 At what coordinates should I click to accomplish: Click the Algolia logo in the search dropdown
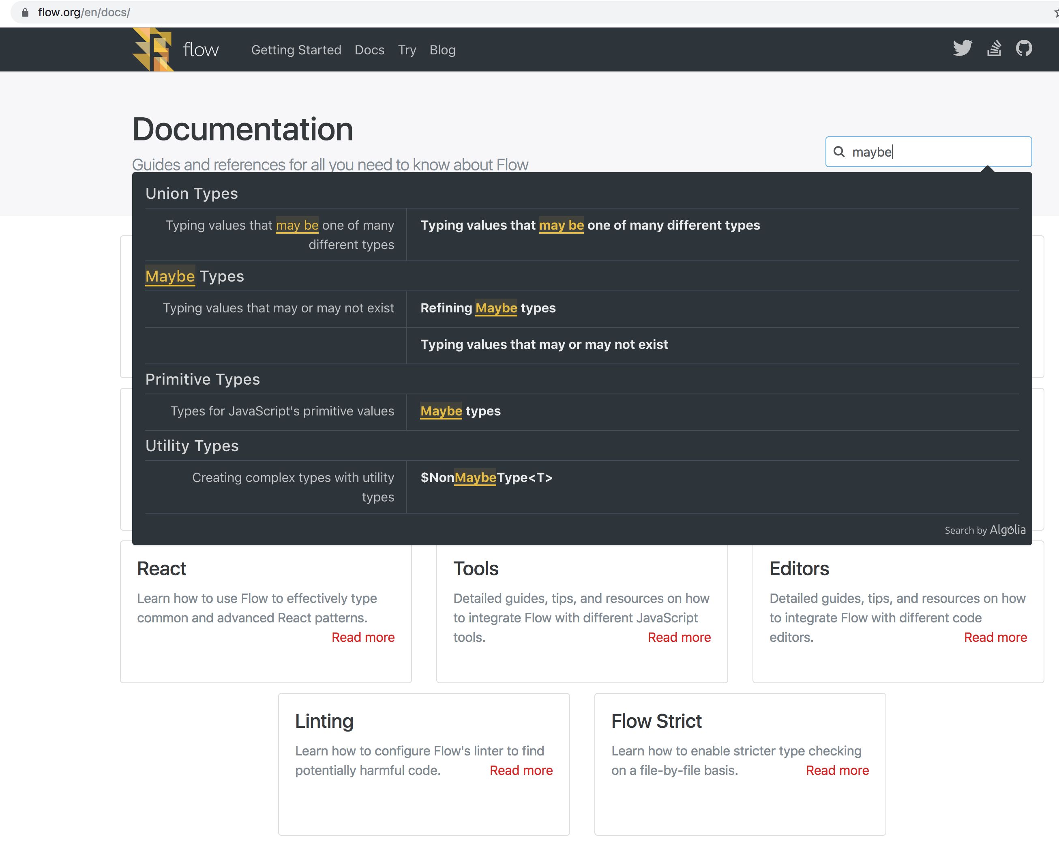pyautogui.click(x=1008, y=530)
